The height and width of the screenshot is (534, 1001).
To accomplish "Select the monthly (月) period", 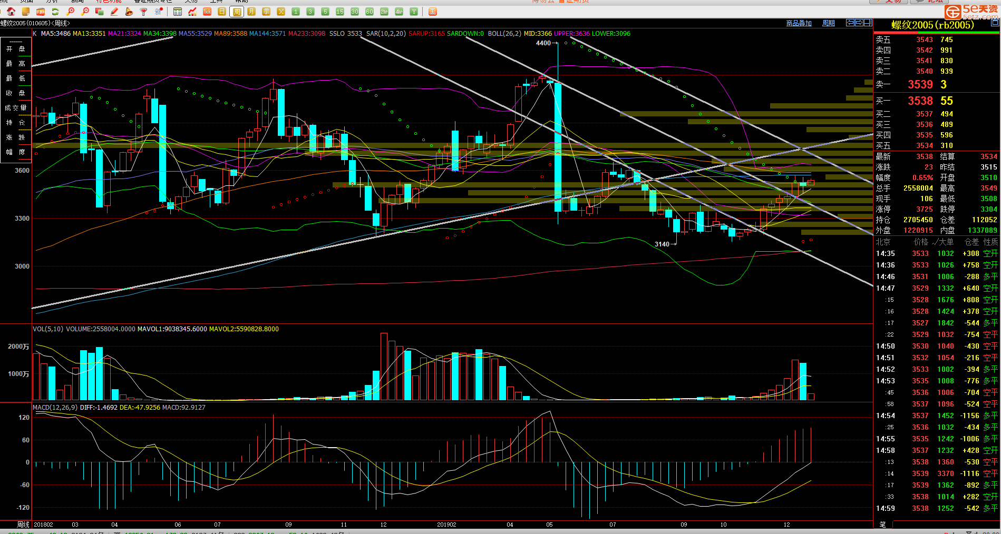I will [x=251, y=12].
